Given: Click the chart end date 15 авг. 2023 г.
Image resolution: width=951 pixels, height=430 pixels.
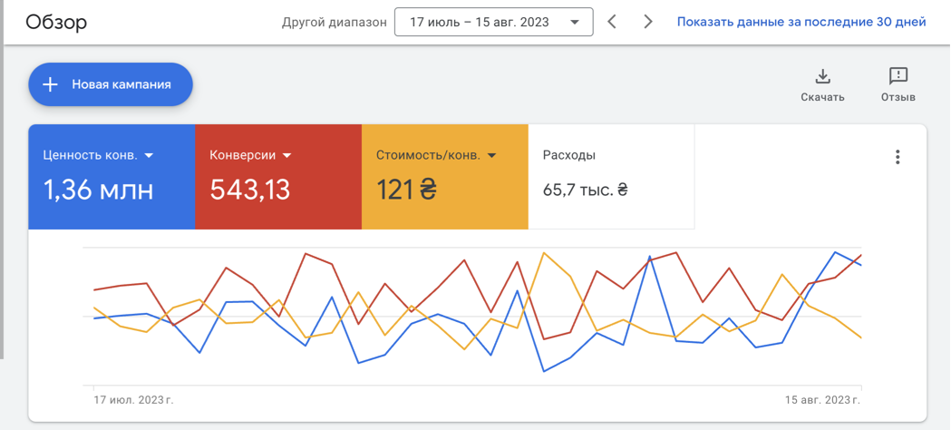Looking at the screenshot, I should [822, 401].
